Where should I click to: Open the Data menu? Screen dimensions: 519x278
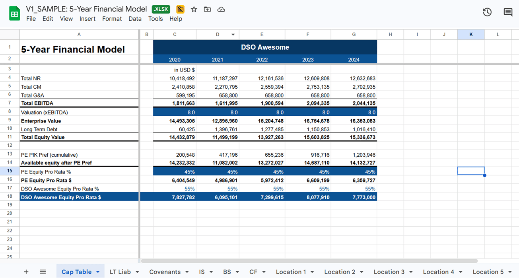coord(135,19)
